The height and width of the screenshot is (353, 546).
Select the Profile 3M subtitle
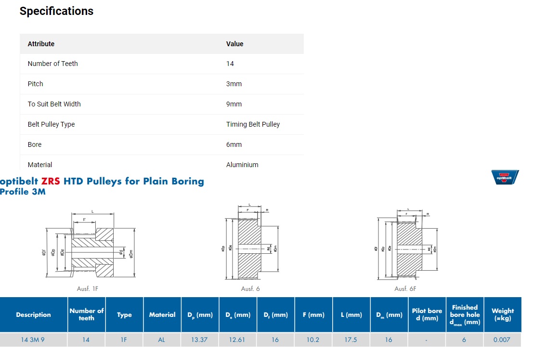[23, 192]
